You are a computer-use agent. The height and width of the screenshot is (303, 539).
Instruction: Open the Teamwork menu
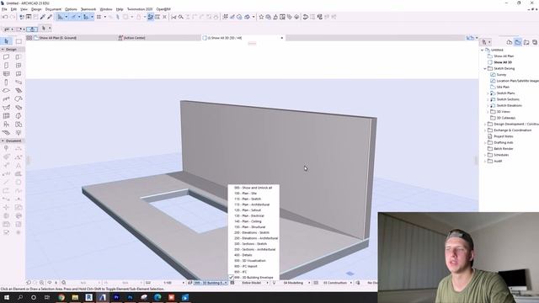pyautogui.click(x=88, y=9)
